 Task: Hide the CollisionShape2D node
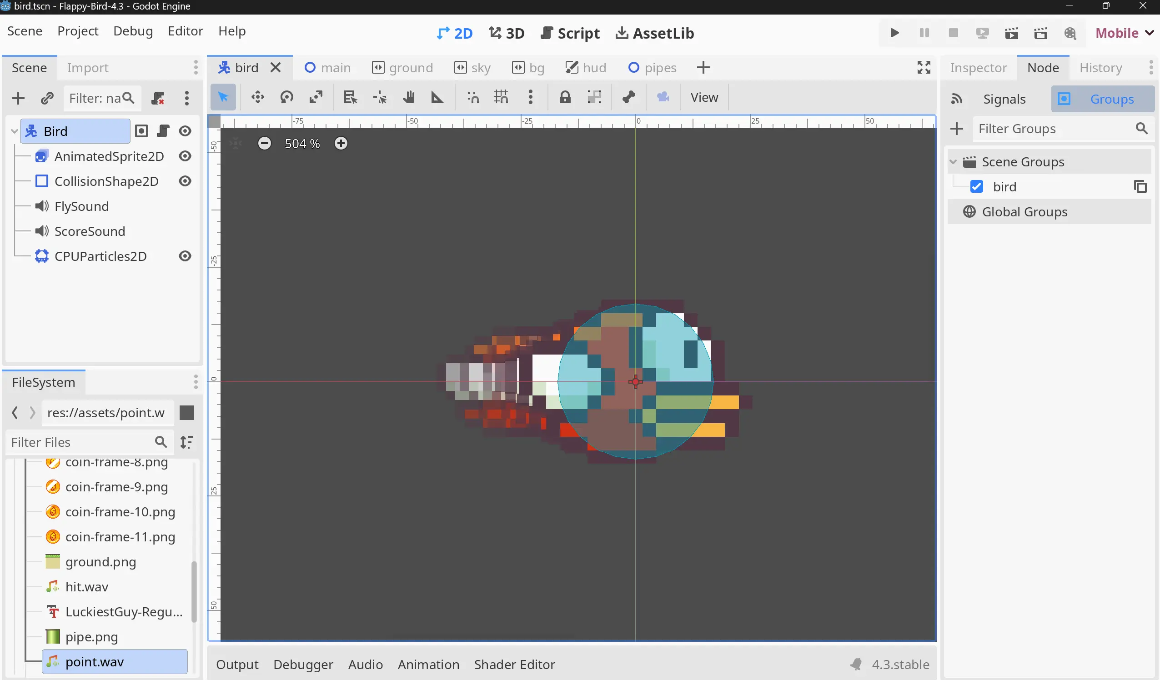pos(185,181)
